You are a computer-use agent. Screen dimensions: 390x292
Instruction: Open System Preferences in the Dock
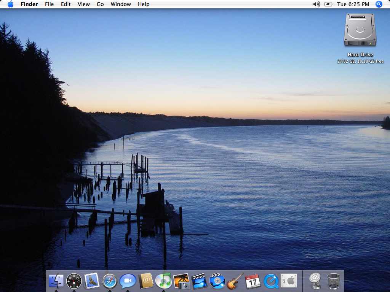click(x=289, y=281)
